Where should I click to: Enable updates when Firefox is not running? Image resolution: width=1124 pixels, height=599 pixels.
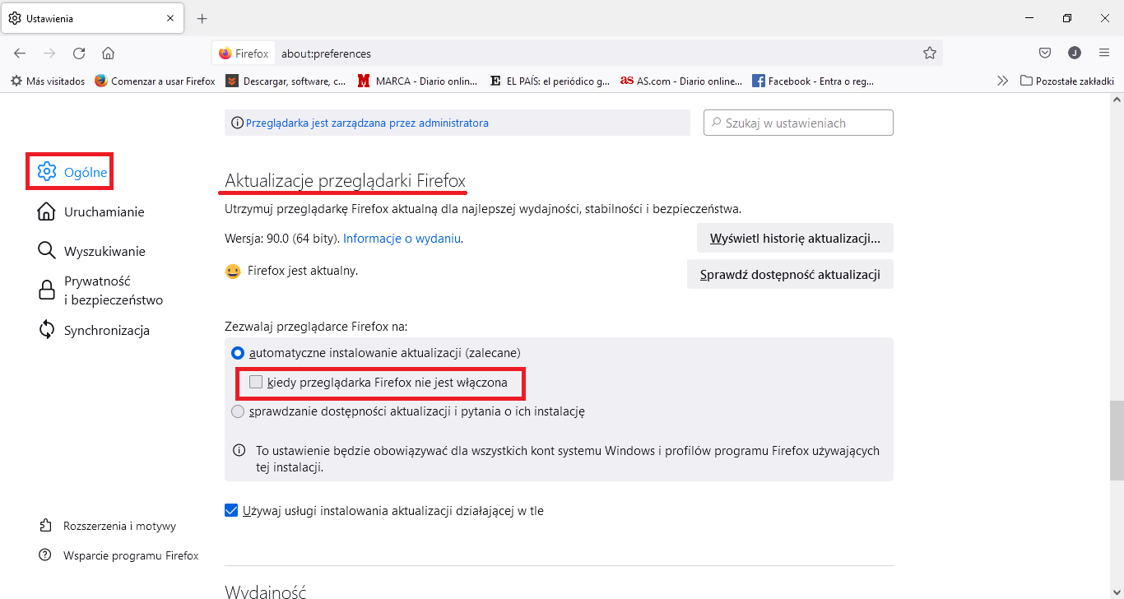coord(256,382)
